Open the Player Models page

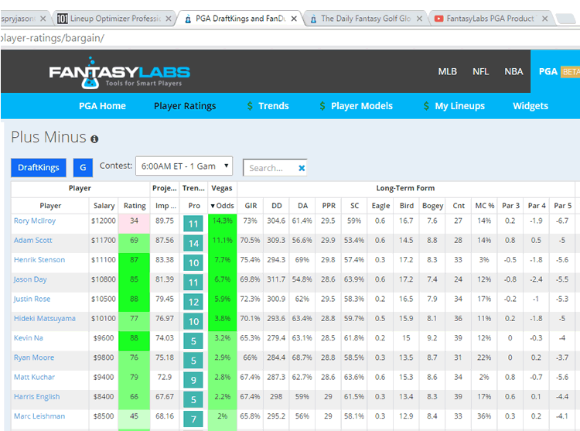[361, 106]
